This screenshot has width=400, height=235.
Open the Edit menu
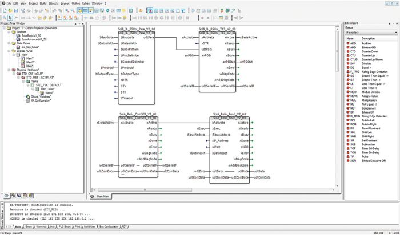coord(16,3)
